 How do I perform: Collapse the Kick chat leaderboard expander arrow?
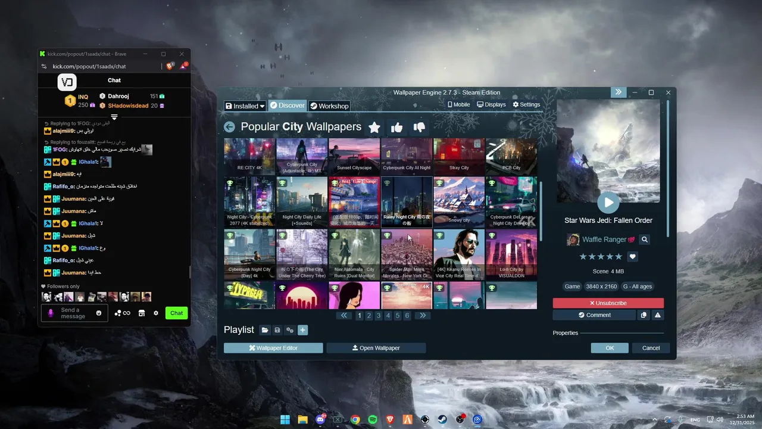[114, 117]
